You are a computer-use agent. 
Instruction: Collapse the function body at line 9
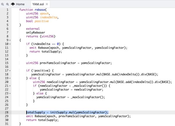10,40
